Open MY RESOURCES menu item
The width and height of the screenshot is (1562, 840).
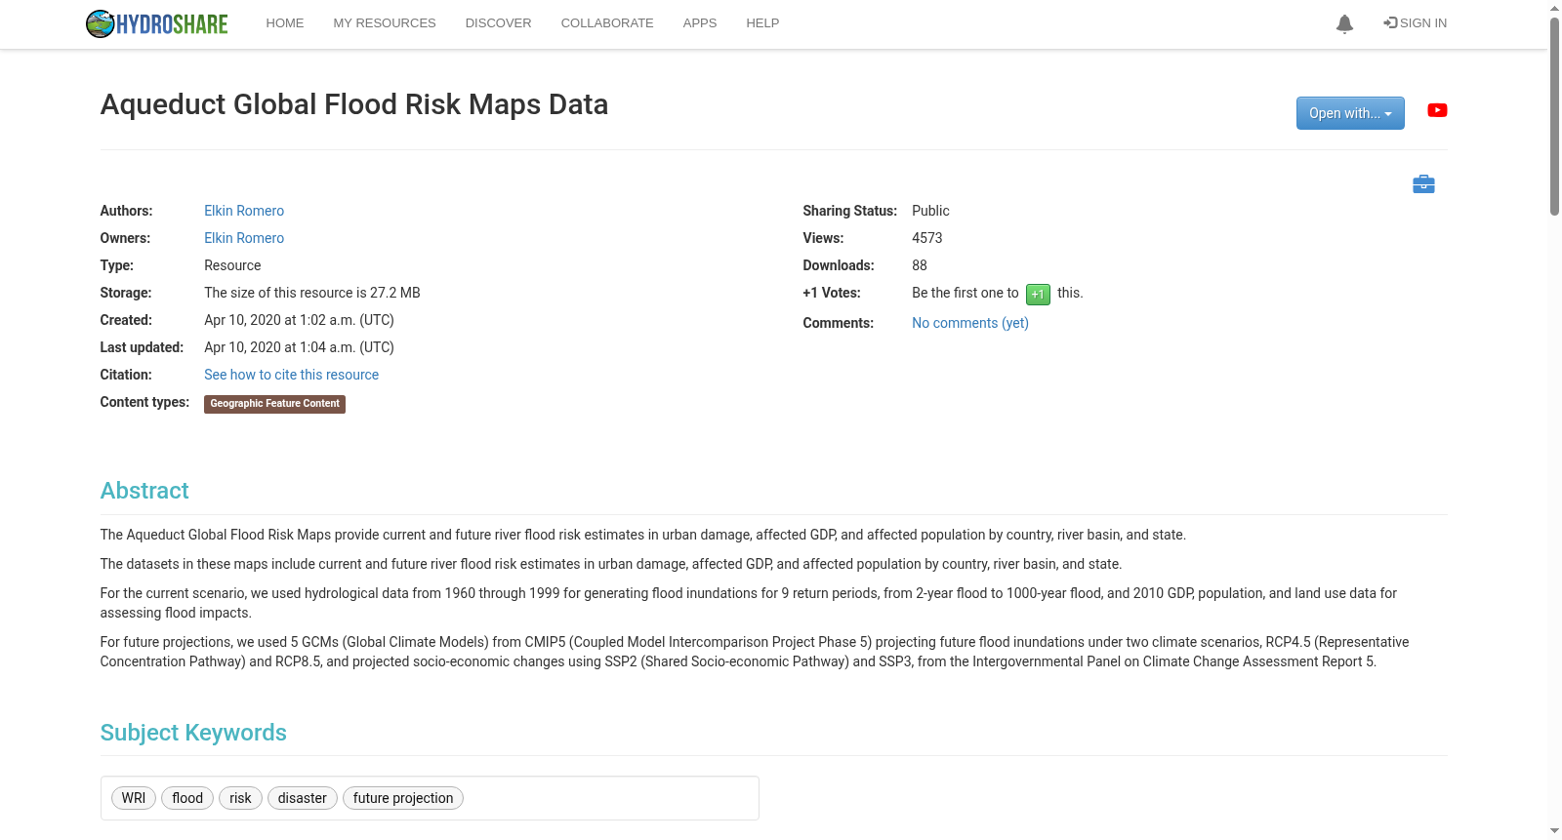coord(385,23)
